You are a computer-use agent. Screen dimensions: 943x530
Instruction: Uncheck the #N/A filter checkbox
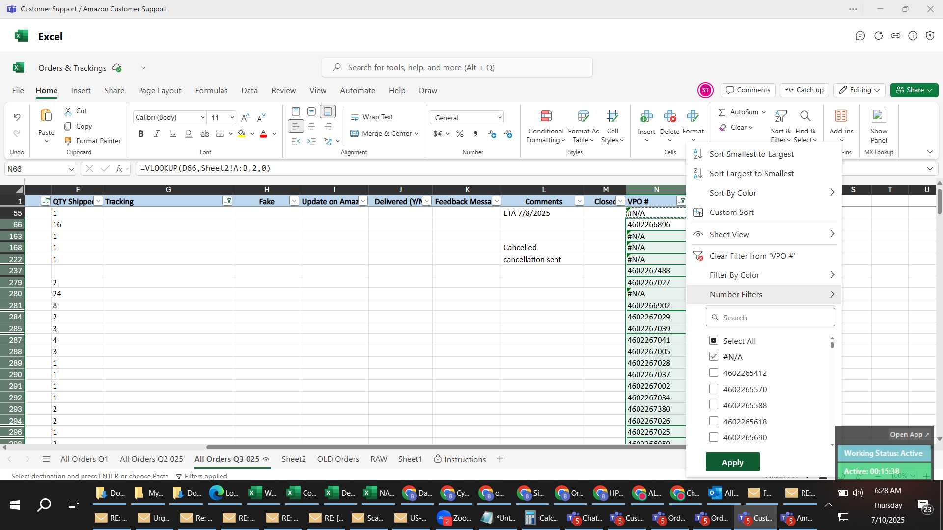714,357
